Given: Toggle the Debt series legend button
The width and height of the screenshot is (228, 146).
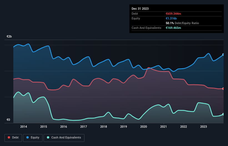Looking at the screenshot, I should tap(13, 138).
